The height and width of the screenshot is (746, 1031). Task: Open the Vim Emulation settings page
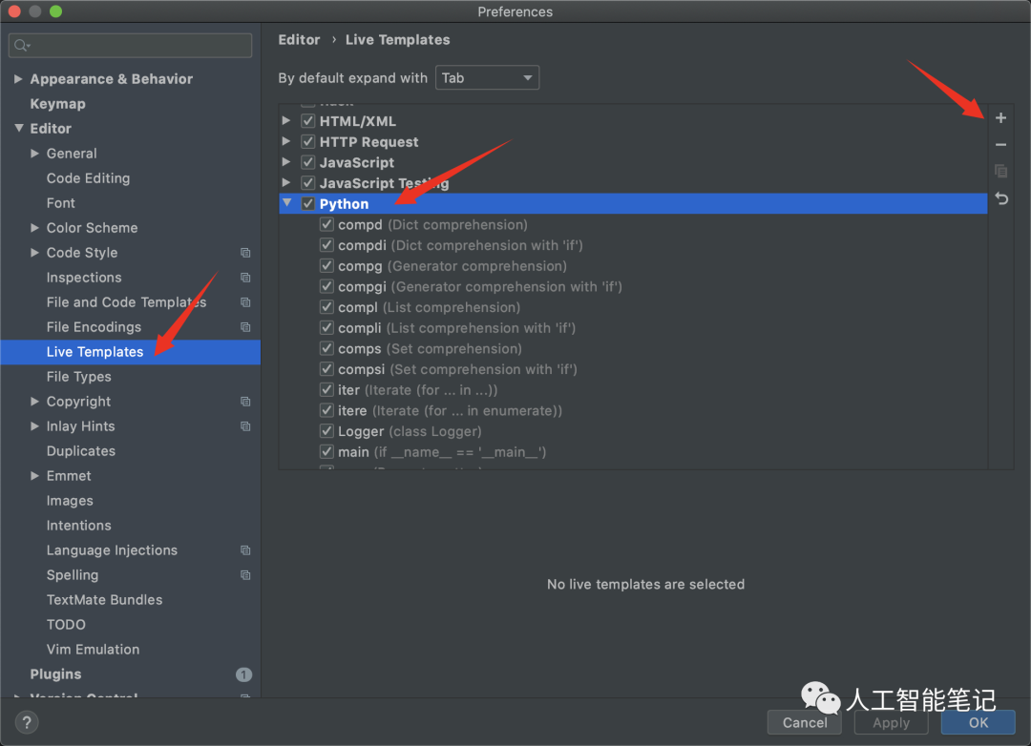coord(93,650)
